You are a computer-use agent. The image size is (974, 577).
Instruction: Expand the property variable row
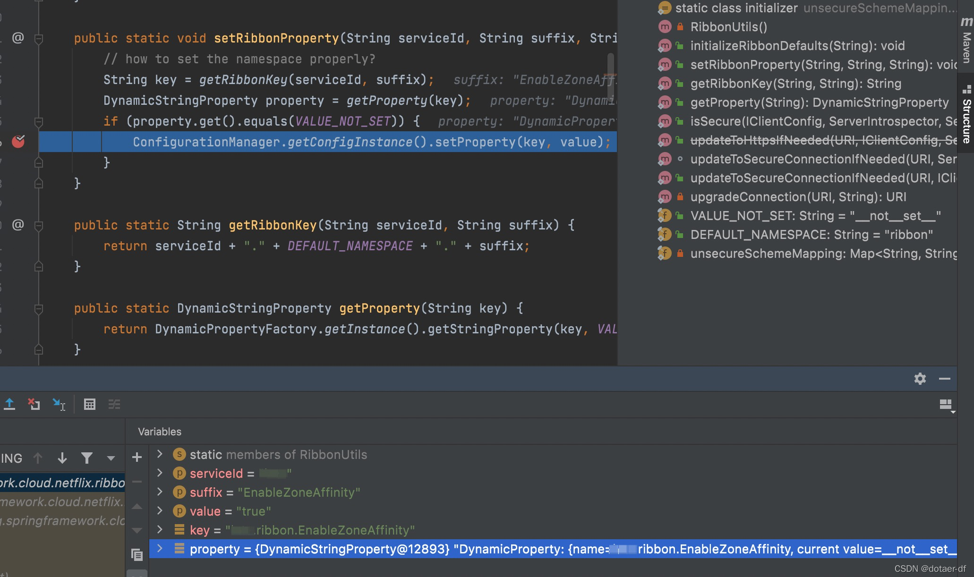click(x=160, y=549)
